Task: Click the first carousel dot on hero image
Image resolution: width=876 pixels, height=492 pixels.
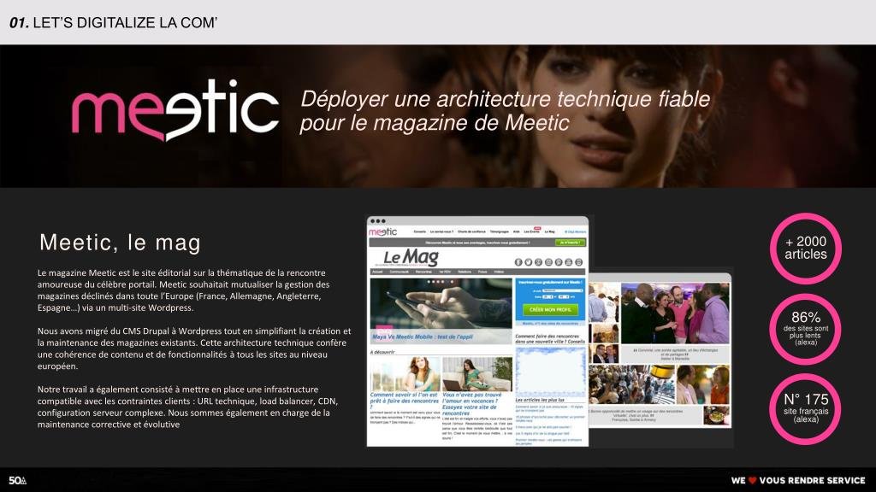Action: pos(429,282)
